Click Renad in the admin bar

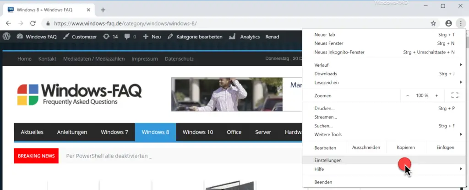[272, 37]
